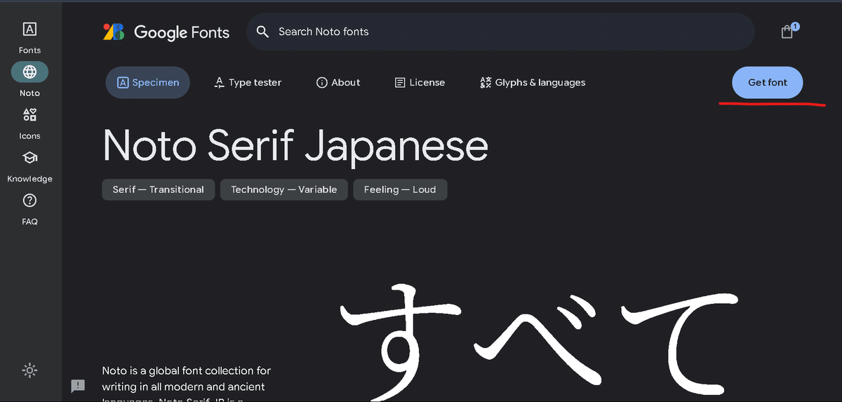Open the Icons section in sidebar
The image size is (842, 402).
coord(29,115)
